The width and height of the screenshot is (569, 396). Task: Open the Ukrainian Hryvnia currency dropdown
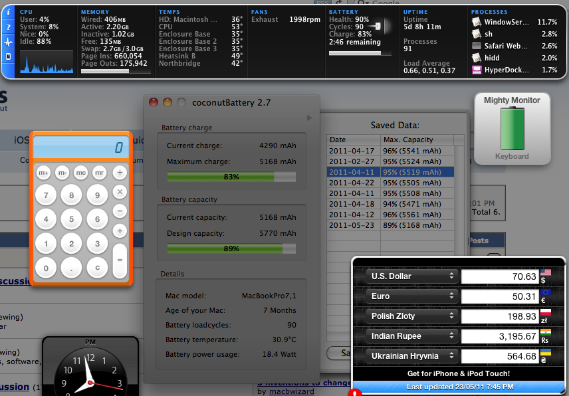pos(411,356)
